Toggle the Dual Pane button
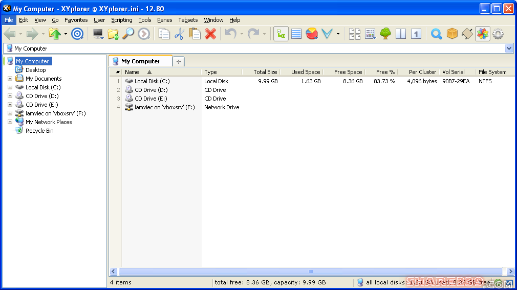 pos(401,34)
